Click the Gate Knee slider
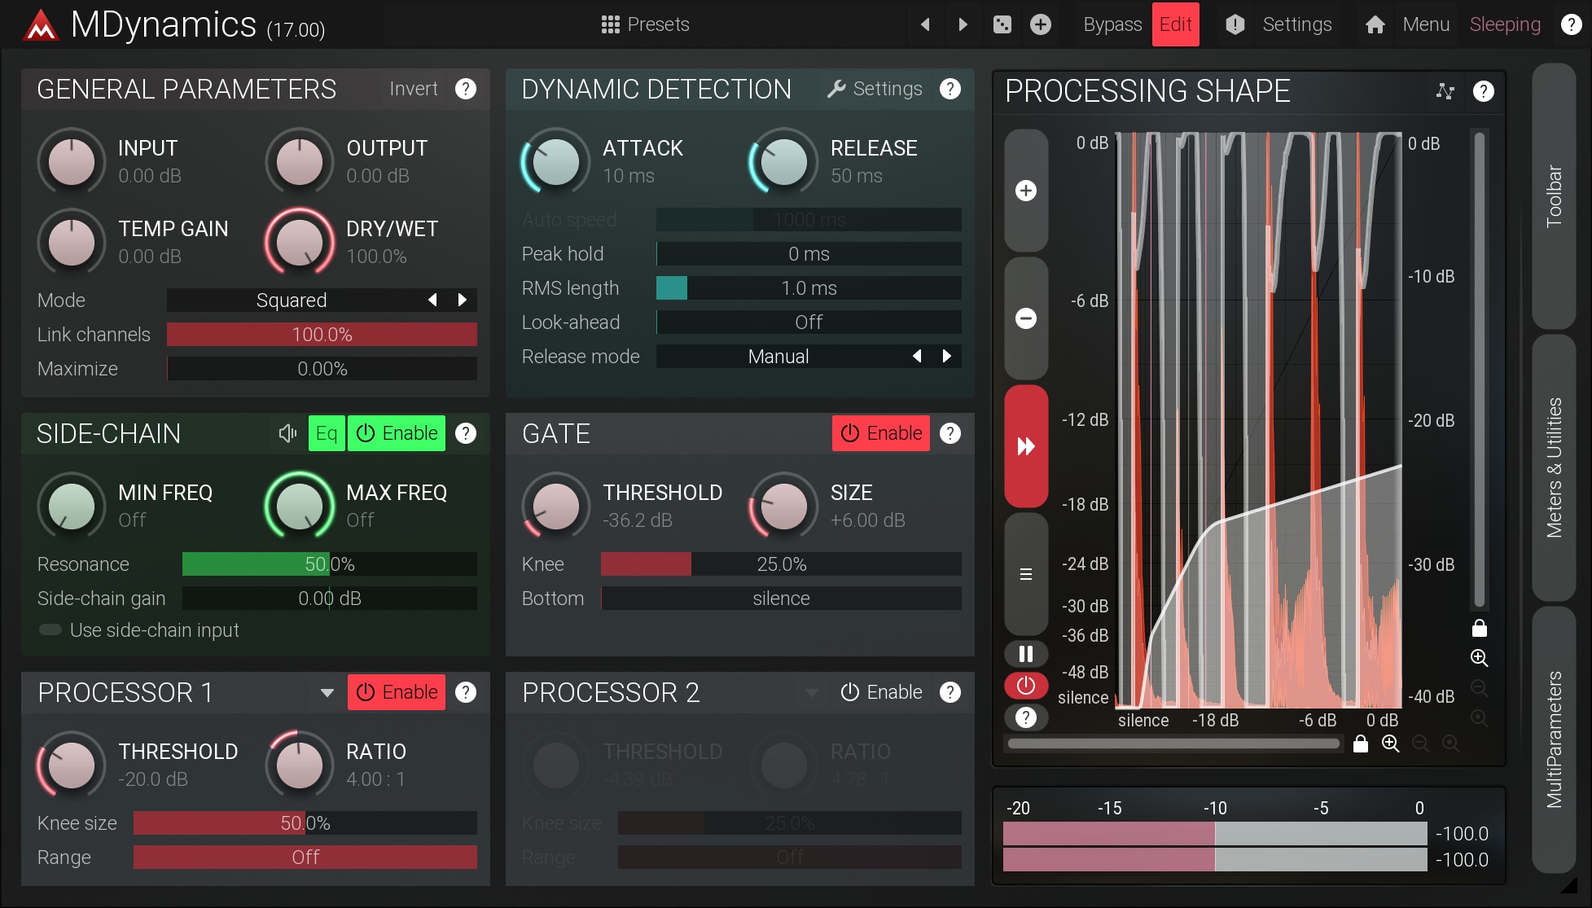Image resolution: width=1592 pixels, height=908 pixels. (x=780, y=564)
